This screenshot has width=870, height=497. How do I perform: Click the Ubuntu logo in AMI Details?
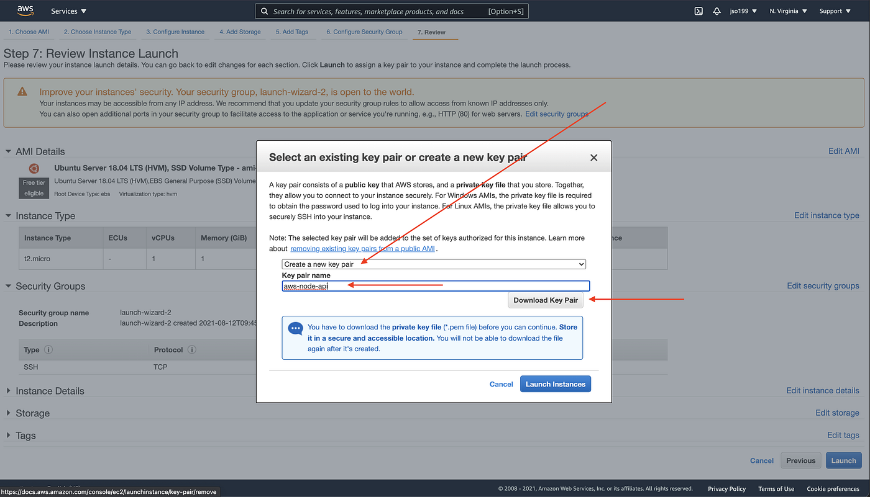pyautogui.click(x=34, y=168)
